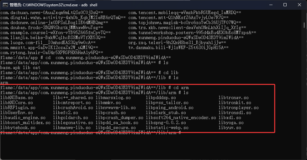Click the com.lianjia.beike package name

(22, 38)
